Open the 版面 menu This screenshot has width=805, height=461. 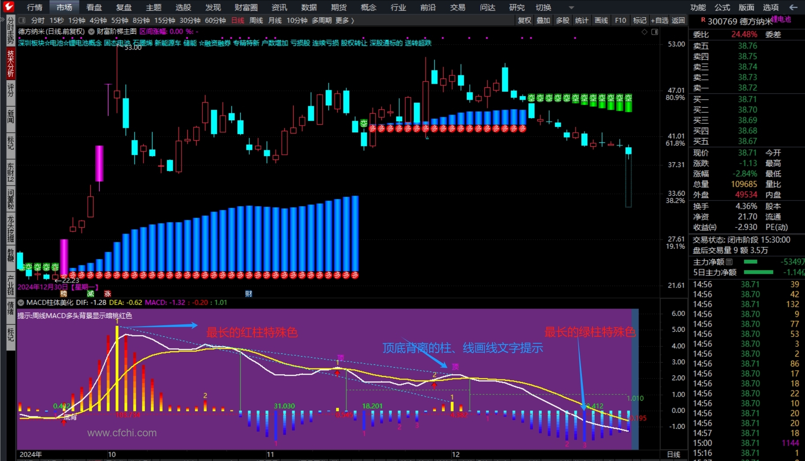[x=746, y=7]
